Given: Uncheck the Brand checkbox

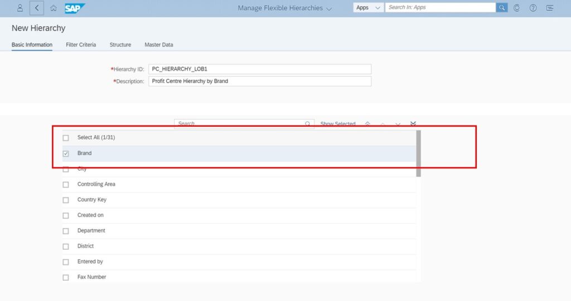Looking at the screenshot, I should point(66,154).
